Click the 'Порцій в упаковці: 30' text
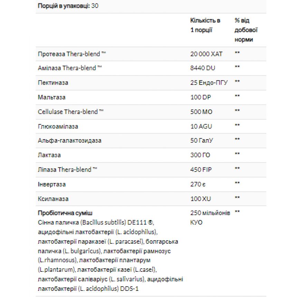 (68, 6)
